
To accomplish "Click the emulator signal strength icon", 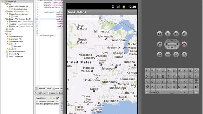I will [118, 7].
